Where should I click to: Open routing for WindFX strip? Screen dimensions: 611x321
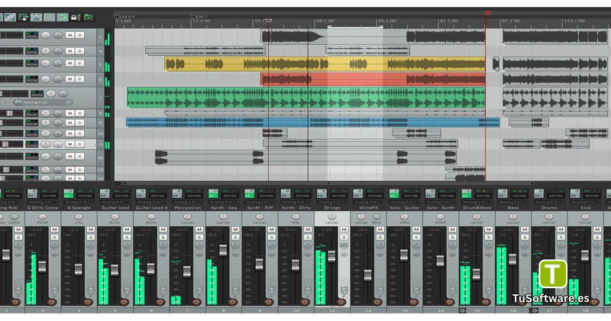point(375,194)
